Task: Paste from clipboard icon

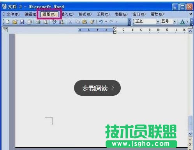Action: (85, 22)
